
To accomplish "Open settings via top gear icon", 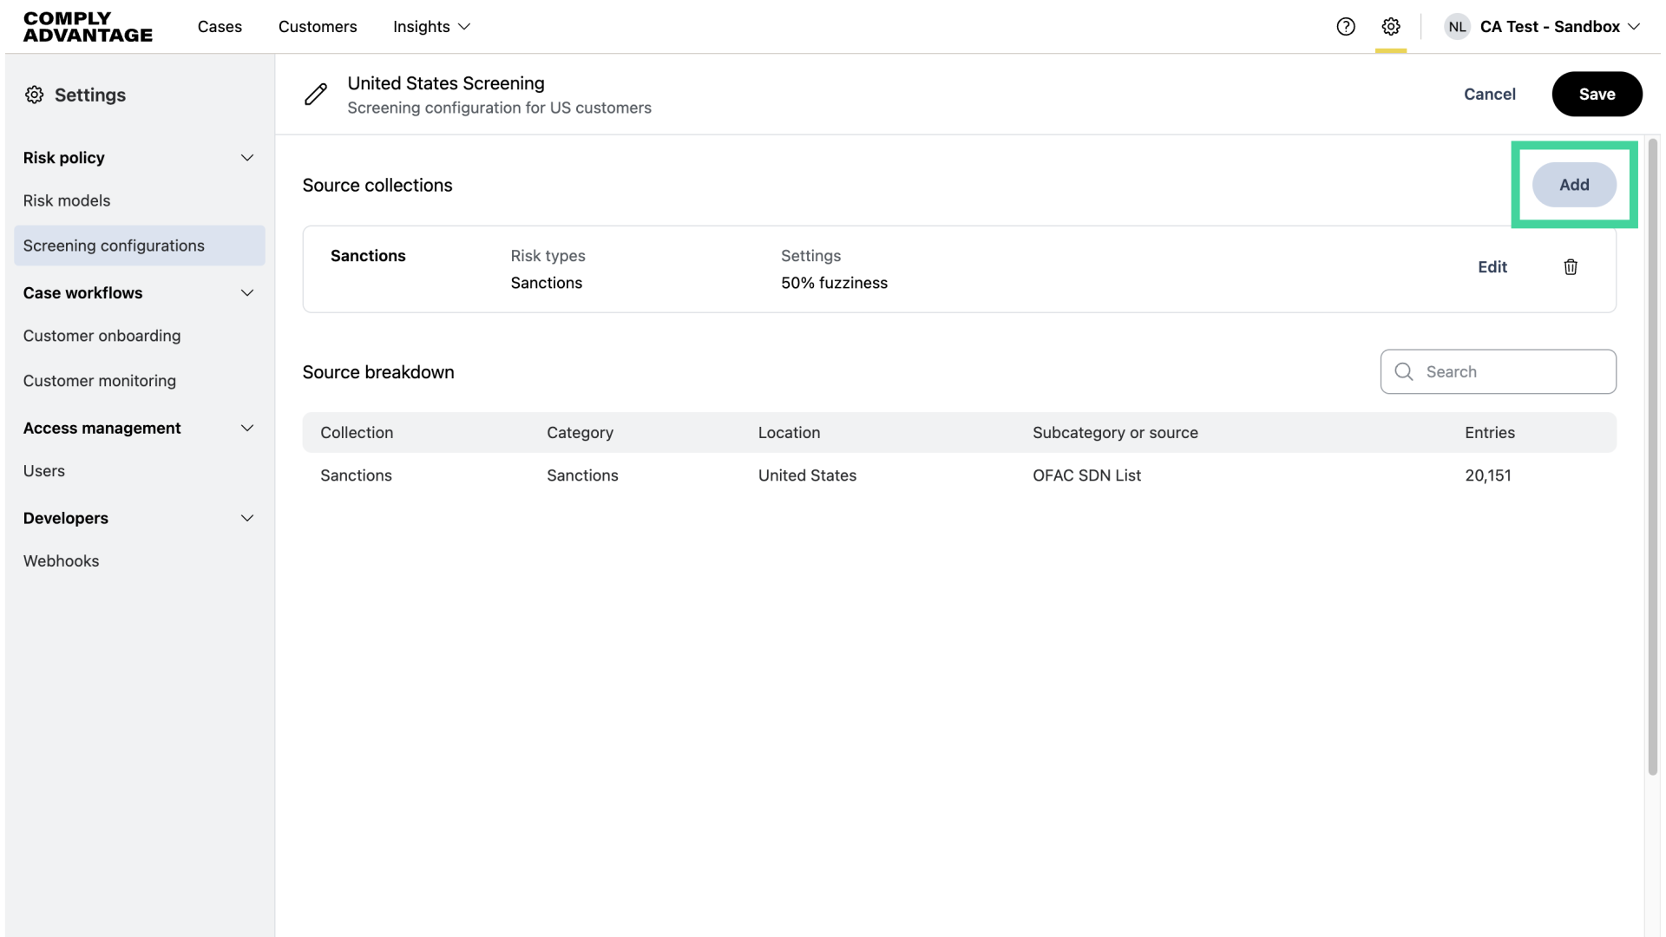I will (x=1391, y=27).
